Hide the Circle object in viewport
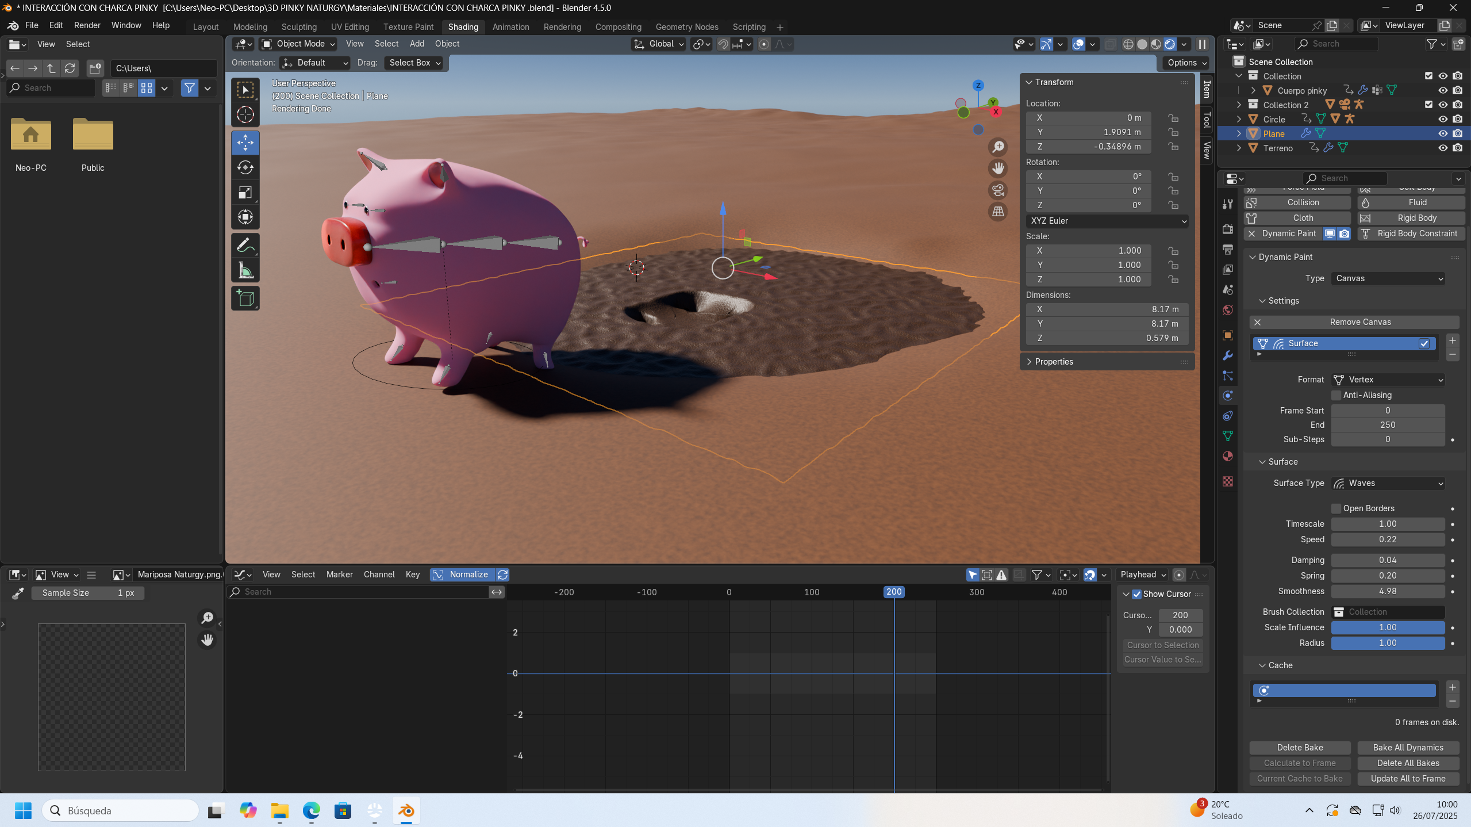 click(1443, 119)
